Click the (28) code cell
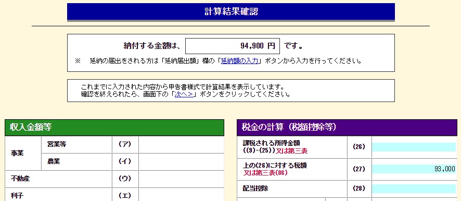This screenshot has height=201, width=461. [359, 189]
